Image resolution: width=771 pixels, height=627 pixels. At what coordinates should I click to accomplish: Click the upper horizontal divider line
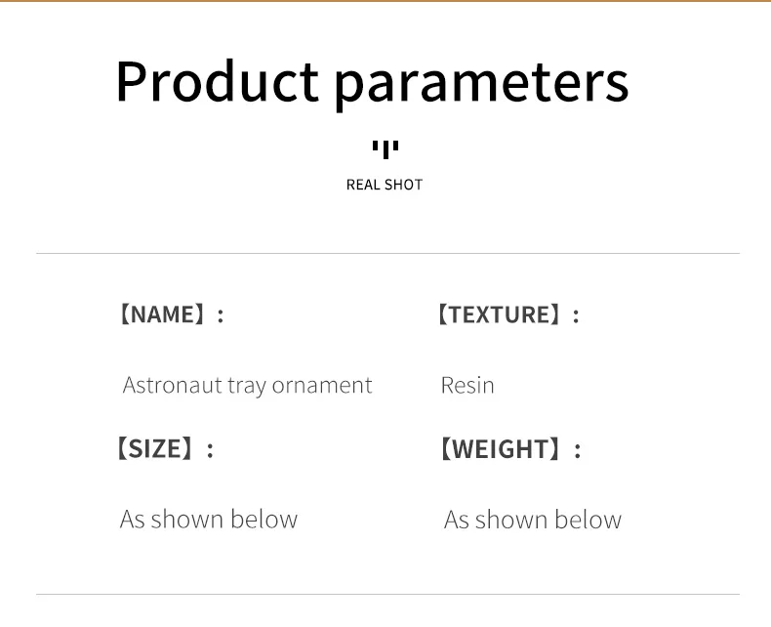pos(387,254)
